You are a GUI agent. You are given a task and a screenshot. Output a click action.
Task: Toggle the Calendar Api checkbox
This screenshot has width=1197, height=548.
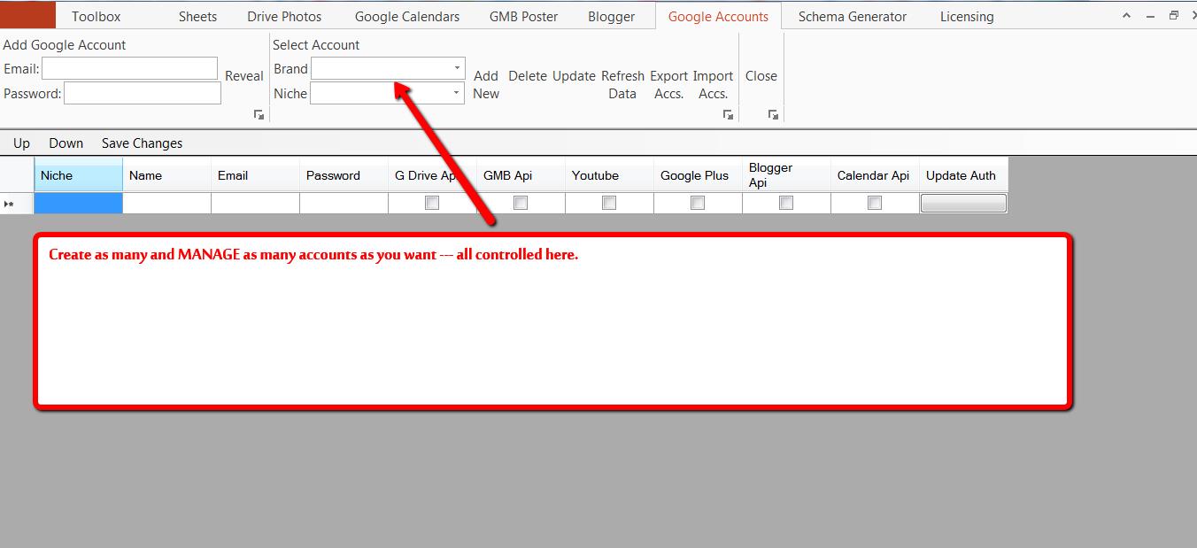tap(875, 203)
